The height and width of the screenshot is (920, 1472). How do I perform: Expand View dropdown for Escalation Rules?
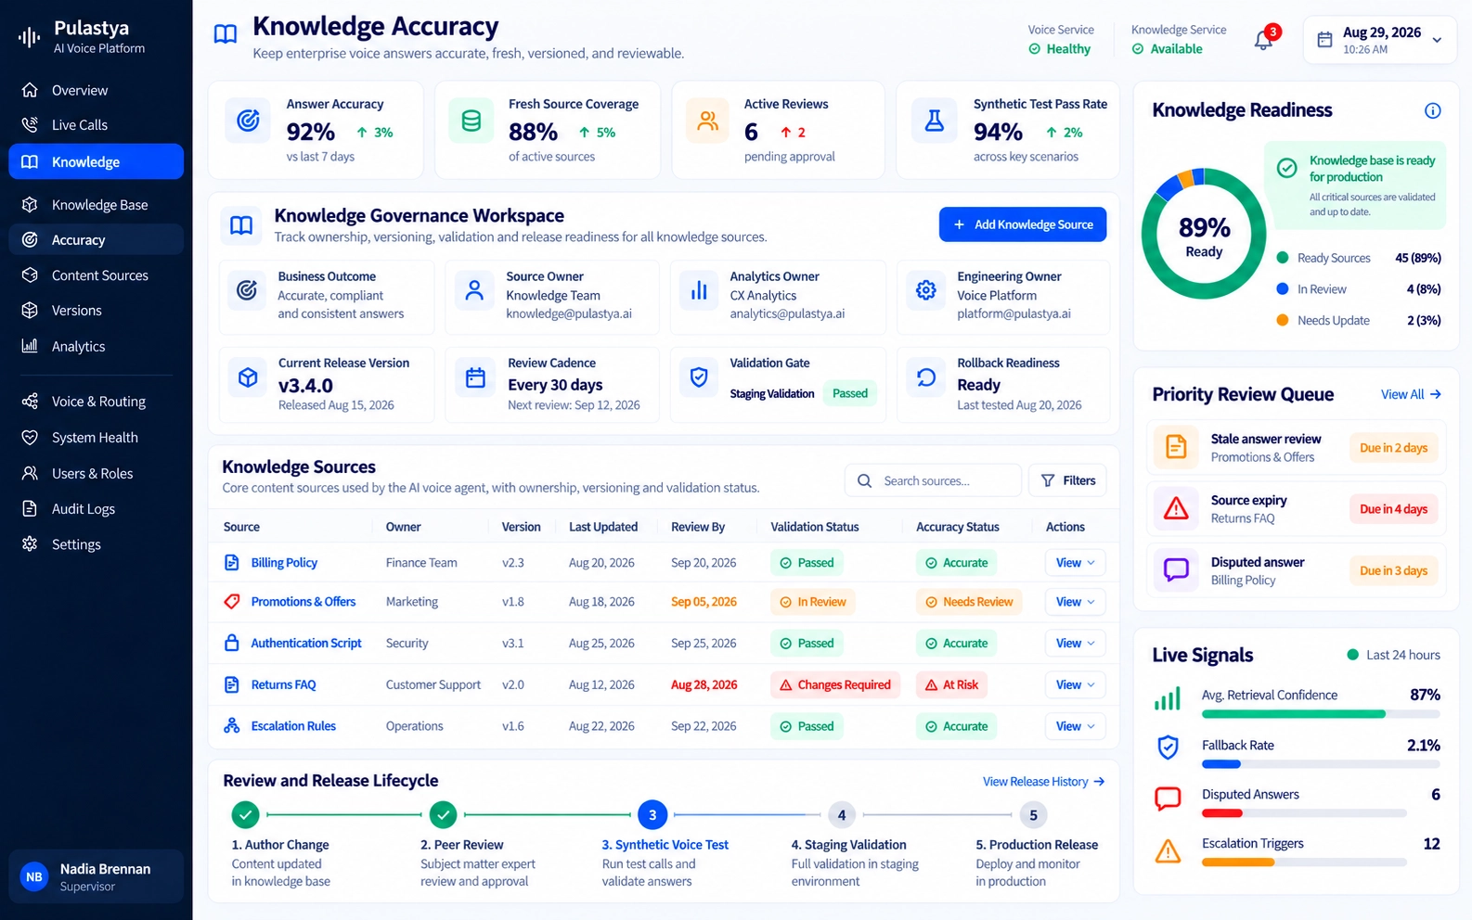(1075, 726)
